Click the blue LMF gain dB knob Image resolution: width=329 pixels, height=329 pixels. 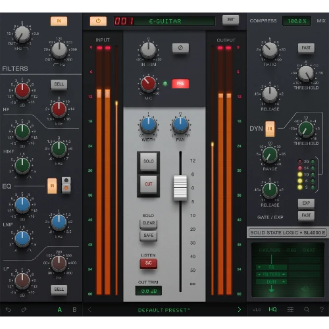coord(22,205)
